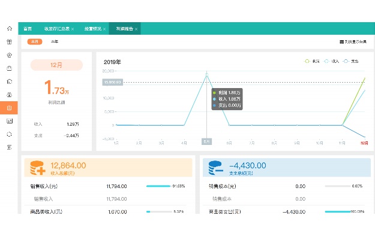
Task: Open the gift box icon in sidebar
Action: point(10,42)
